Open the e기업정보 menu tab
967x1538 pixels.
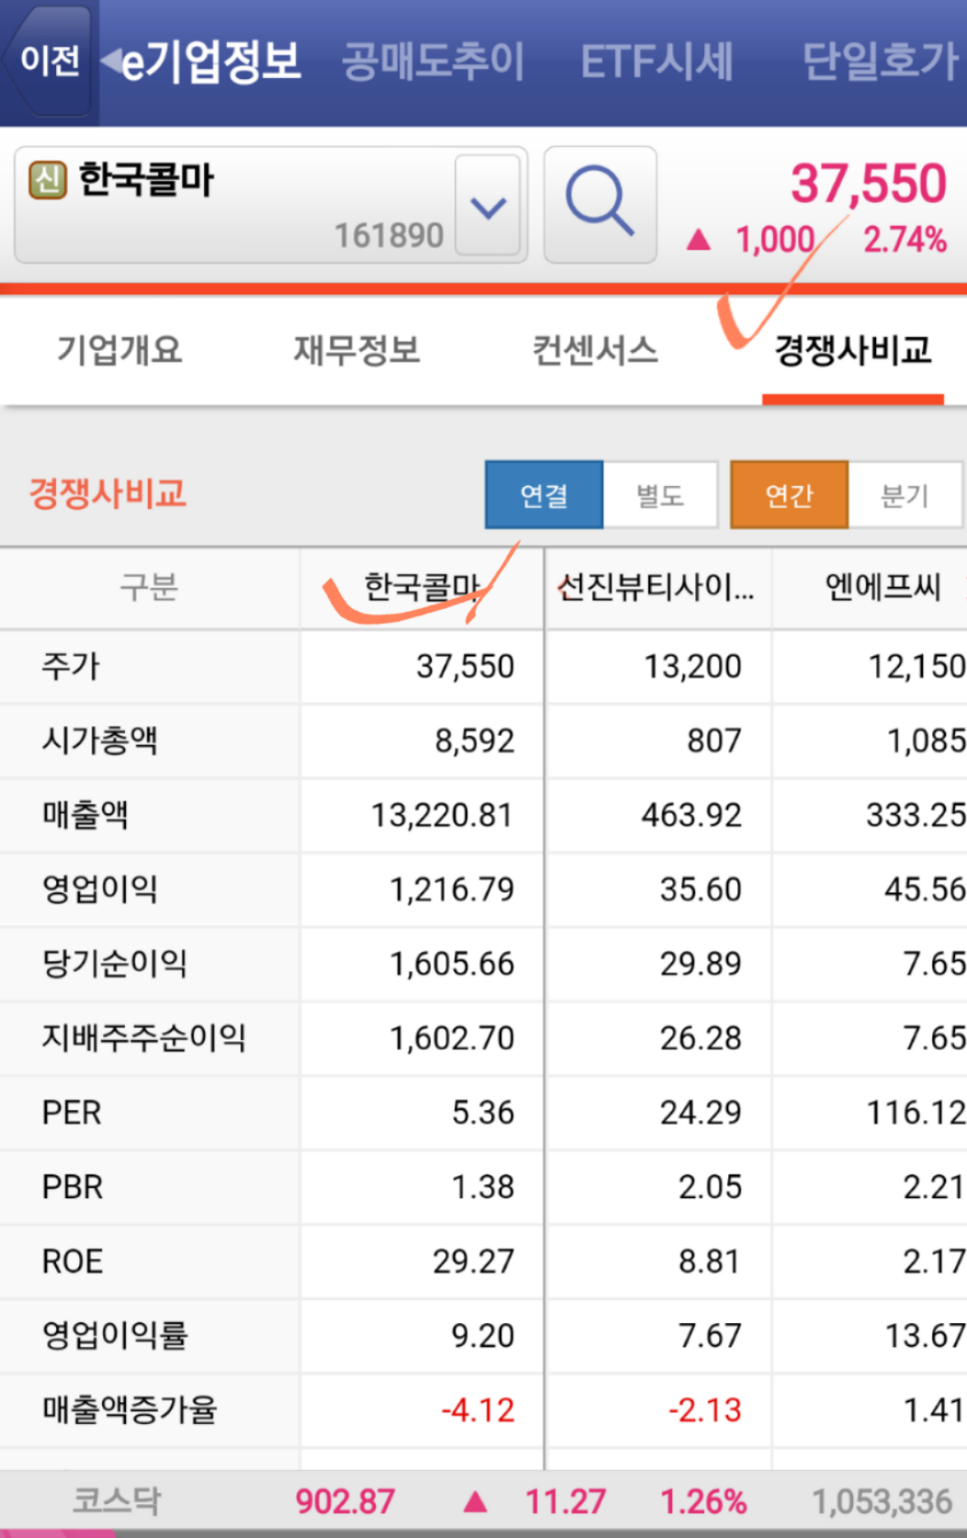(x=211, y=62)
